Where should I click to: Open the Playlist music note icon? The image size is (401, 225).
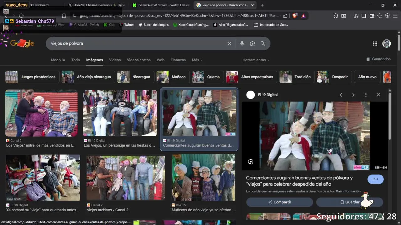click(356, 16)
